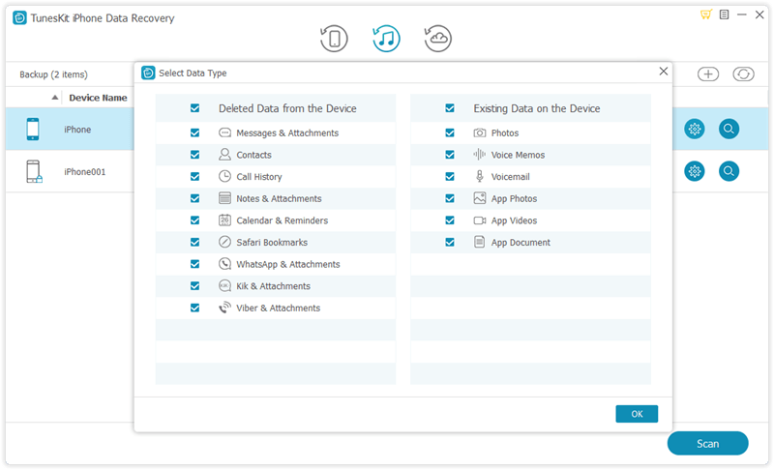Toggle Kik & Attachments checkbox
The image size is (774, 470).
click(x=195, y=285)
